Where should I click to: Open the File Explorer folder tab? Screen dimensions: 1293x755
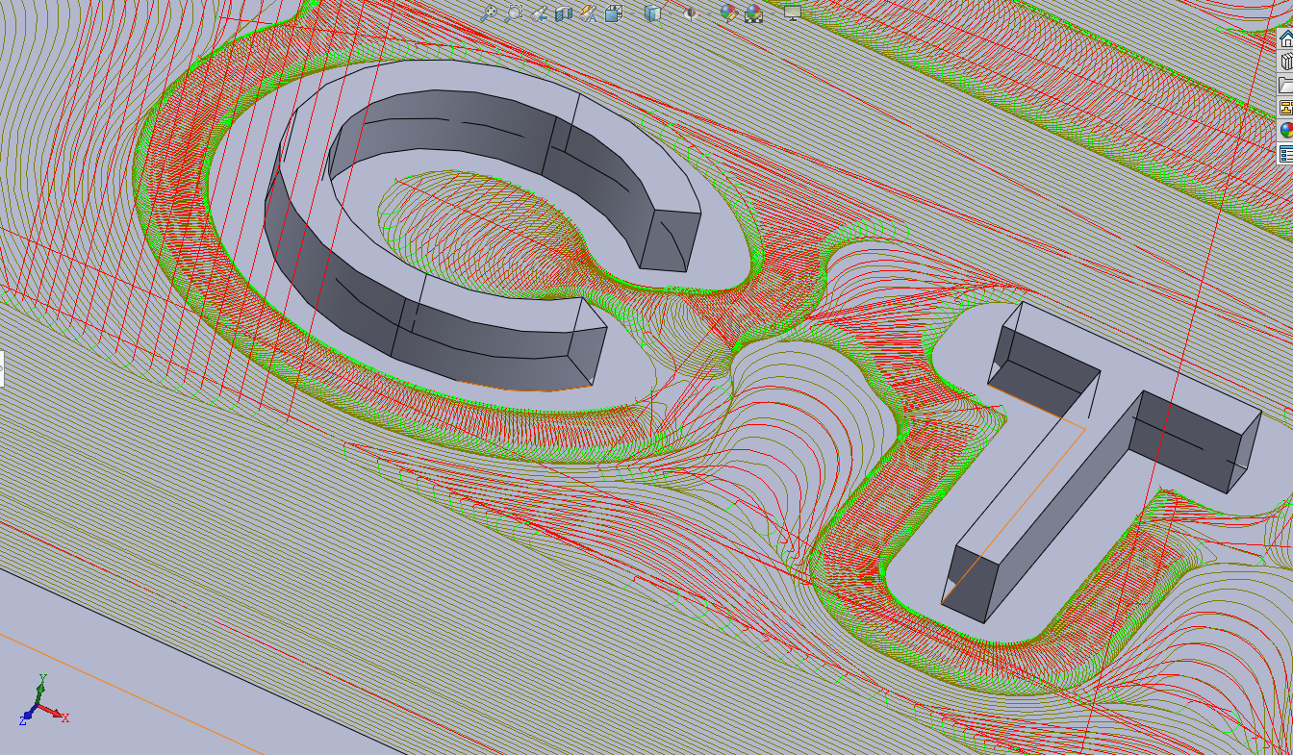pyautogui.click(x=1285, y=85)
